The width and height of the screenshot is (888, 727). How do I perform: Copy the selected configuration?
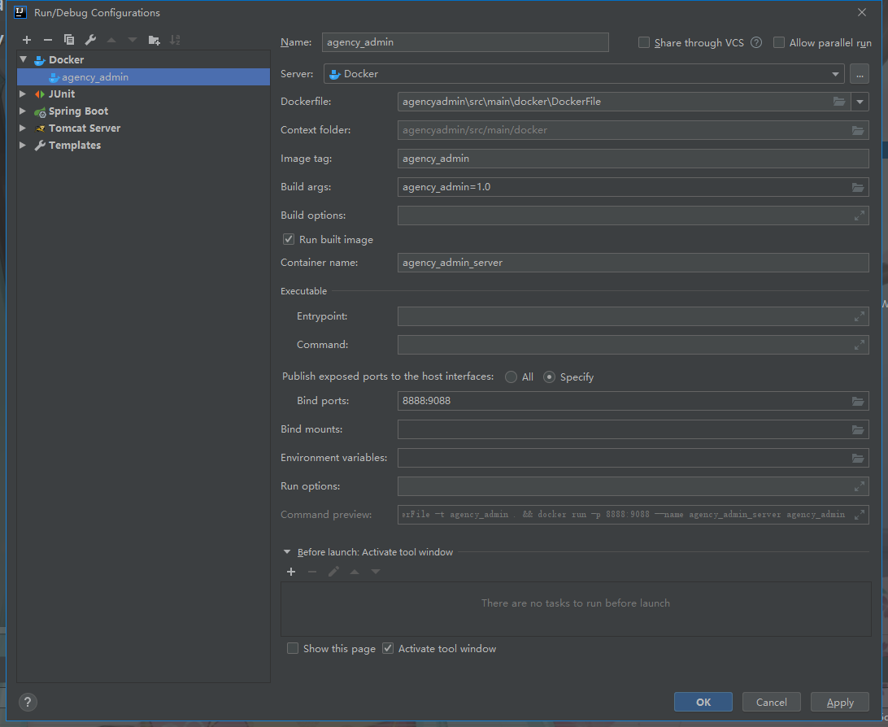pos(69,40)
